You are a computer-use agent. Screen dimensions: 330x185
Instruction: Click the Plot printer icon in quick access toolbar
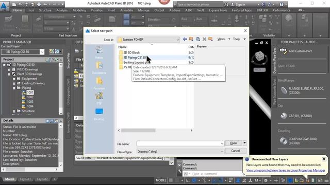(39, 4)
